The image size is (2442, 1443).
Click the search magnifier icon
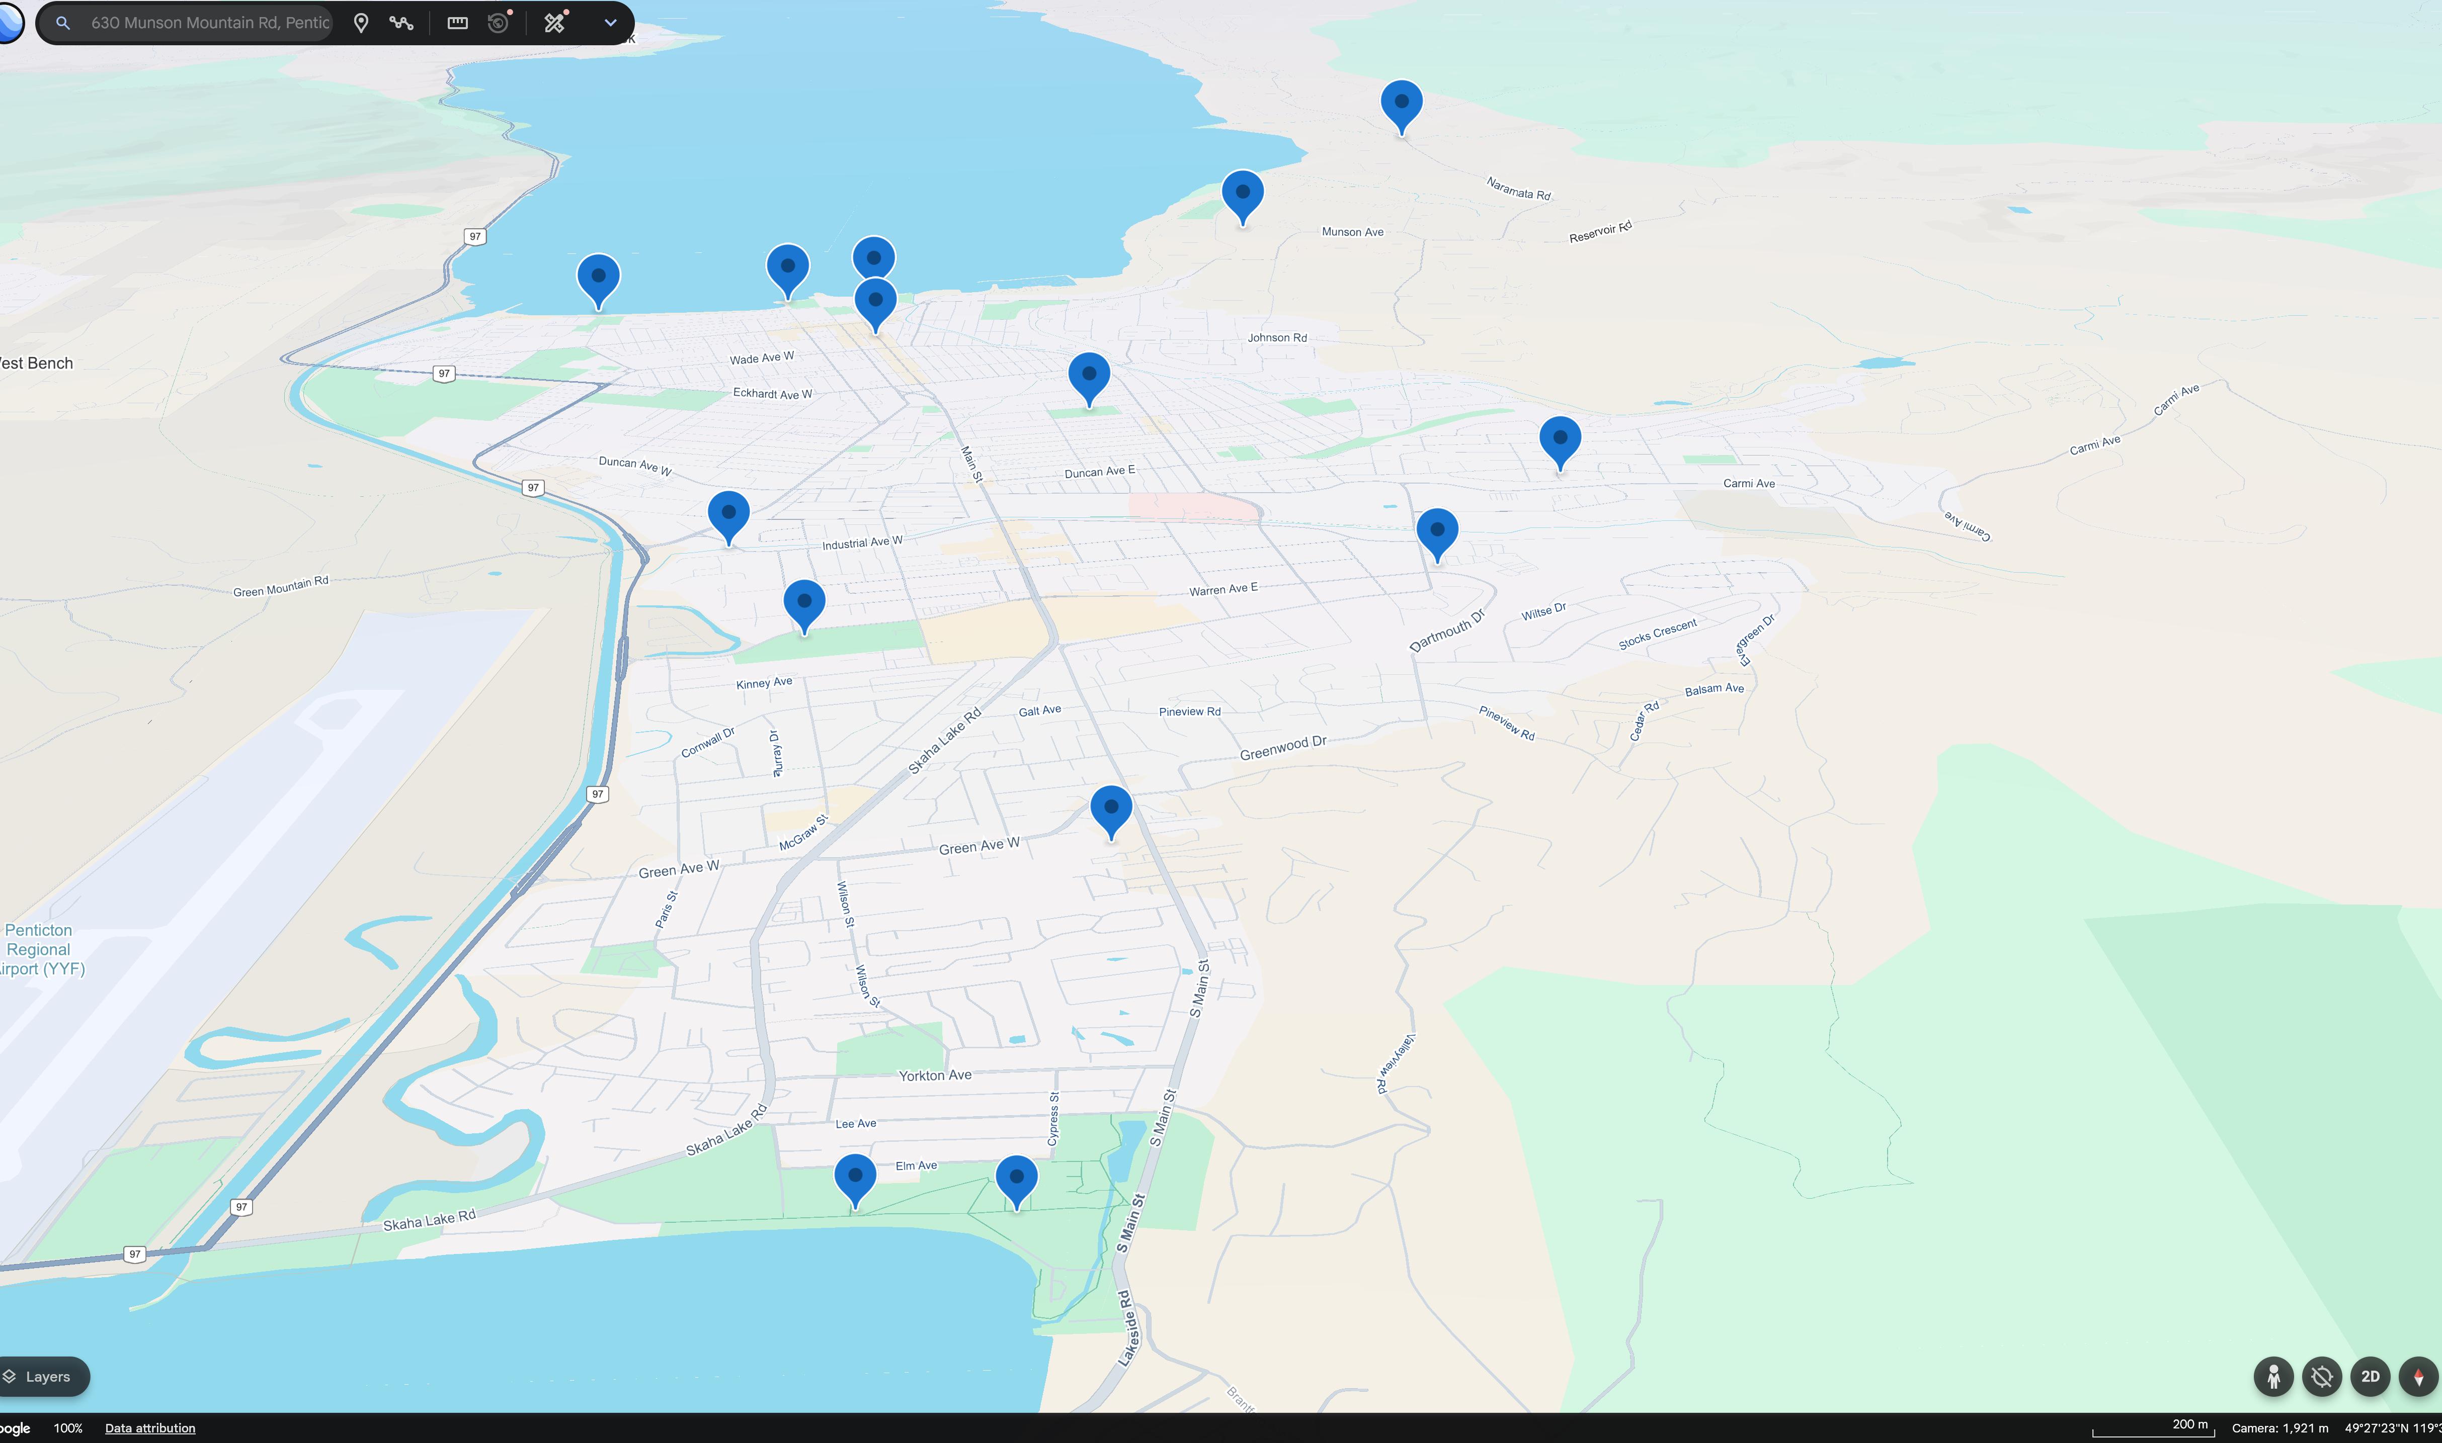(63, 22)
